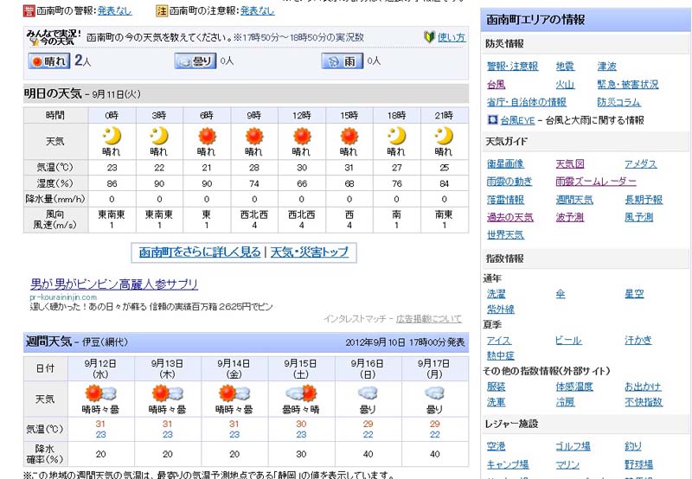Vote 雨 for current weather

342,61
